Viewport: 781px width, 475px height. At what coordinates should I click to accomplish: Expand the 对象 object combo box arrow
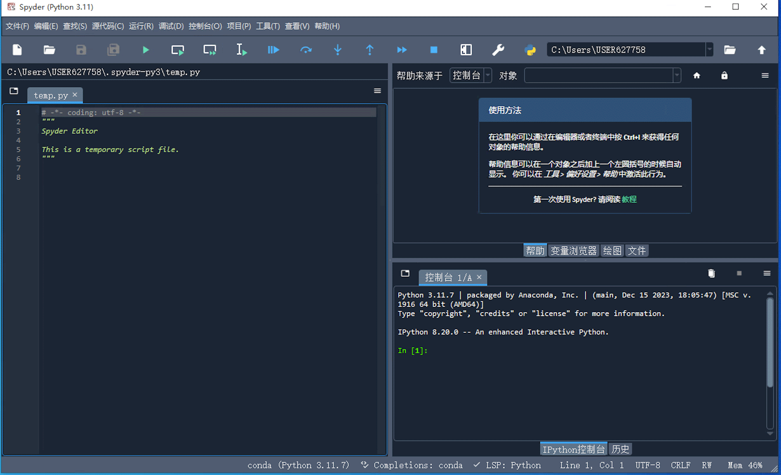676,75
